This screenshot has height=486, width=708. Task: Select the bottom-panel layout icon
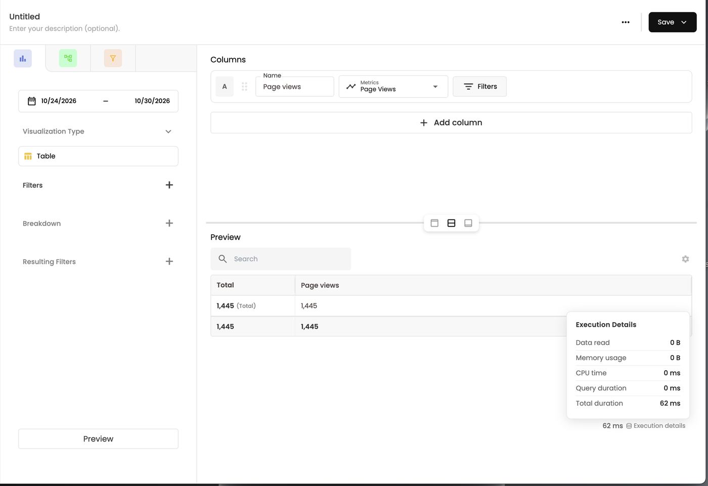[x=468, y=223]
